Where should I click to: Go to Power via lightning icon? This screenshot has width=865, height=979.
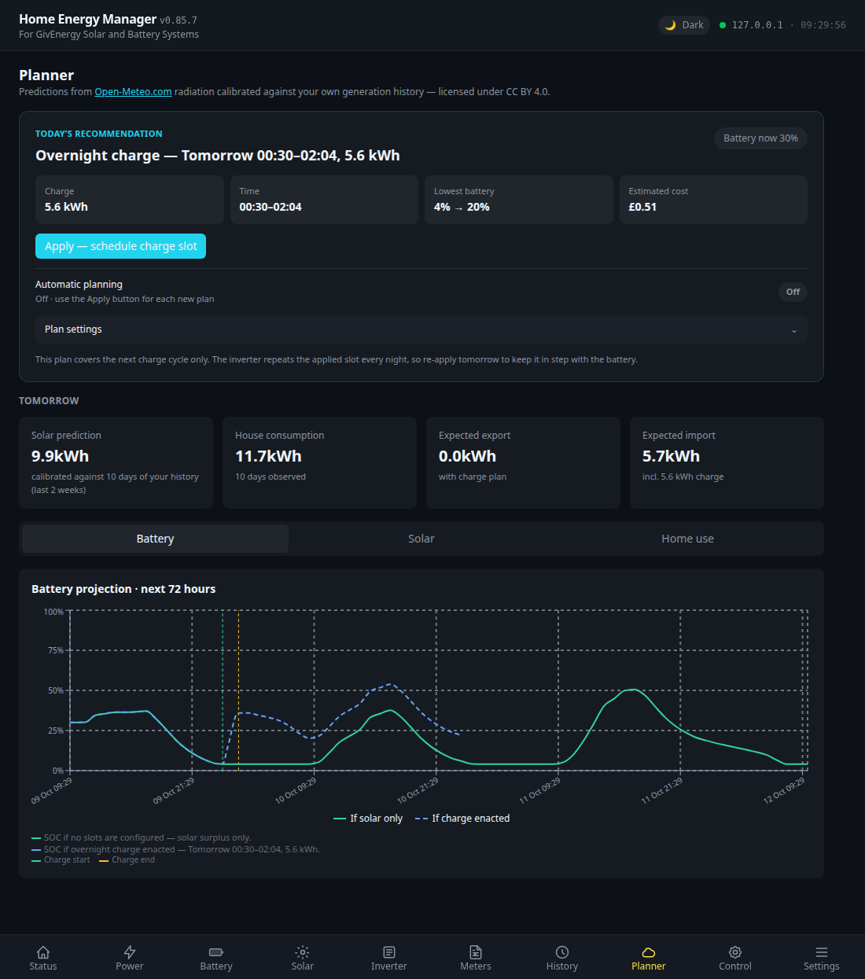(130, 952)
